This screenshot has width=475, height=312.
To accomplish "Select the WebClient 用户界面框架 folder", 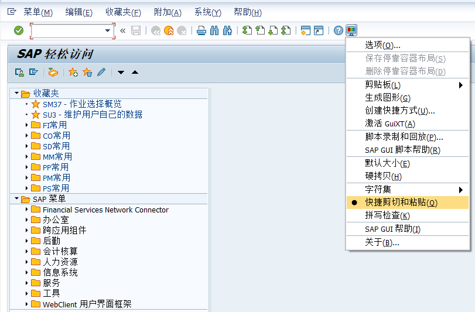I will (87, 304).
